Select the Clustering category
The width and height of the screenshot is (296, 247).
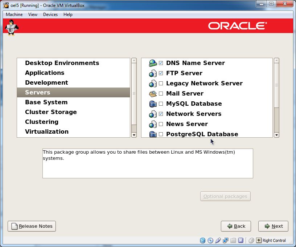click(73, 122)
